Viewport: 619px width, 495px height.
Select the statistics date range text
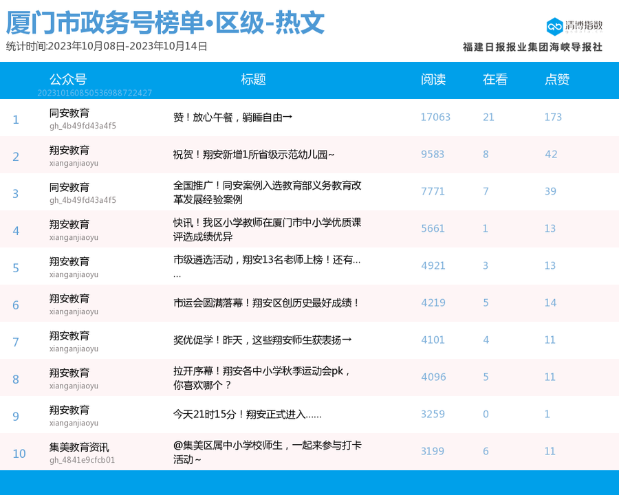(x=107, y=46)
